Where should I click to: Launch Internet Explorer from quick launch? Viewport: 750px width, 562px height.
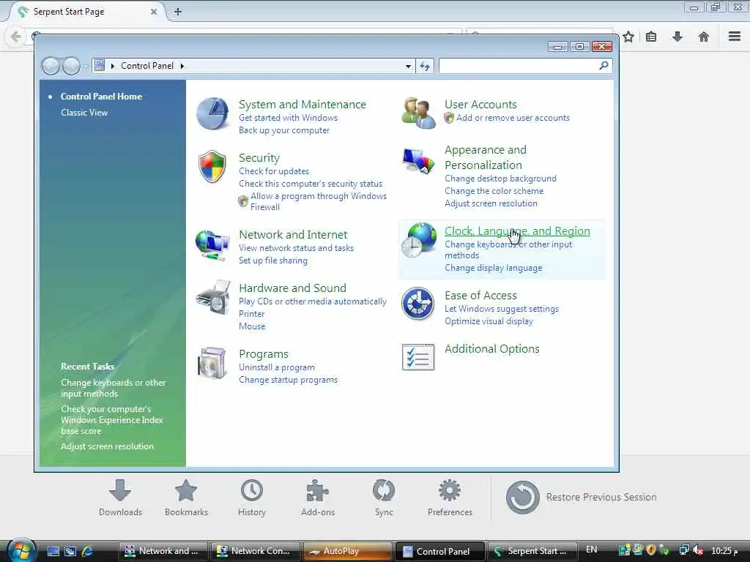[88, 551]
